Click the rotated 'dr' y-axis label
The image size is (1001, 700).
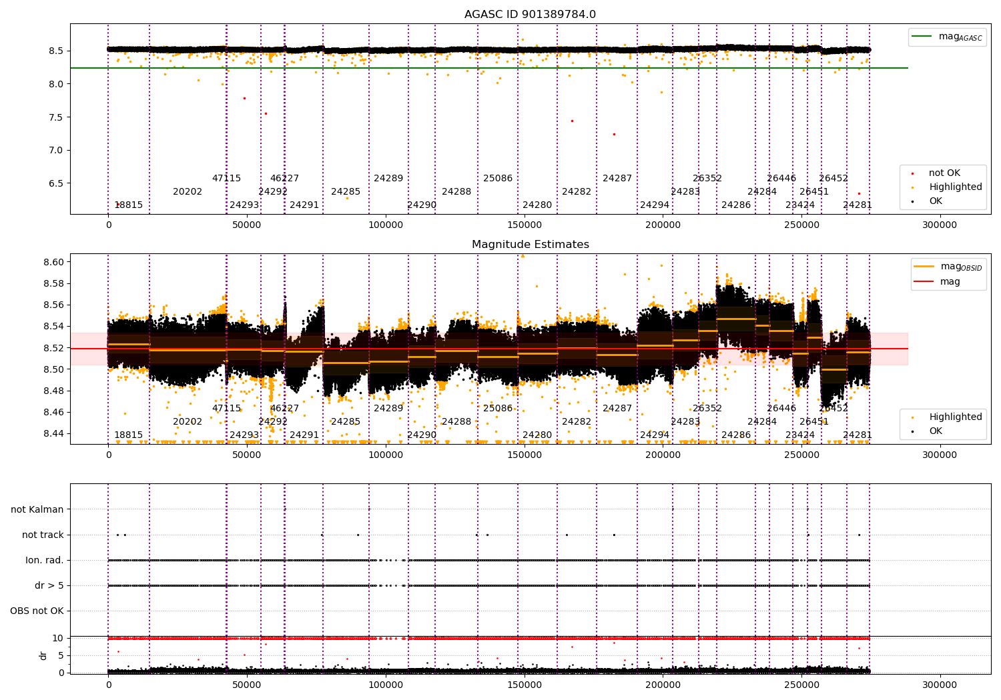pyautogui.click(x=43, y=655)
